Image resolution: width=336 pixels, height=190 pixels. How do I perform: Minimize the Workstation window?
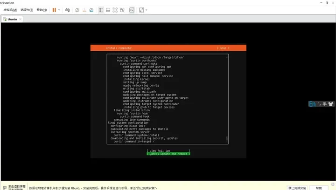tap(321, 3)
